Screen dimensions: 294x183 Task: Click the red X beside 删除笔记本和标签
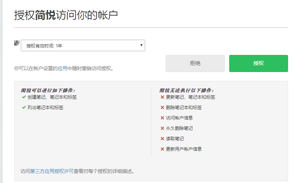click(x=162, y=108)
